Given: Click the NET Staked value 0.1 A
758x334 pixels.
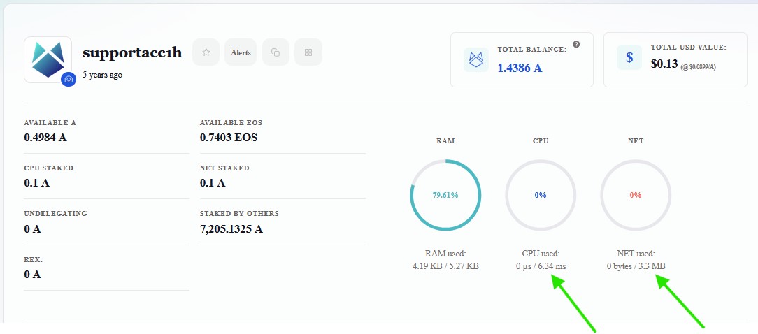Looking at the screenshot, I should [212, 183].
